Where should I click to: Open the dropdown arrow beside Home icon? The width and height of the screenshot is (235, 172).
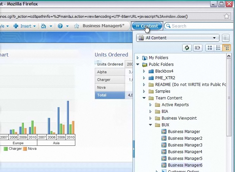[51, 26]
